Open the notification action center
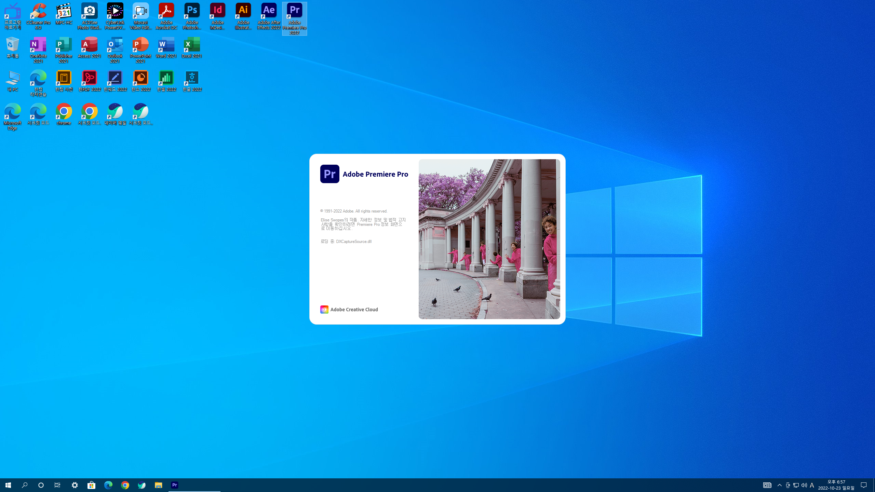Image resolution: width=875 pixels, height=492 pixels. (x=864, y=485)
